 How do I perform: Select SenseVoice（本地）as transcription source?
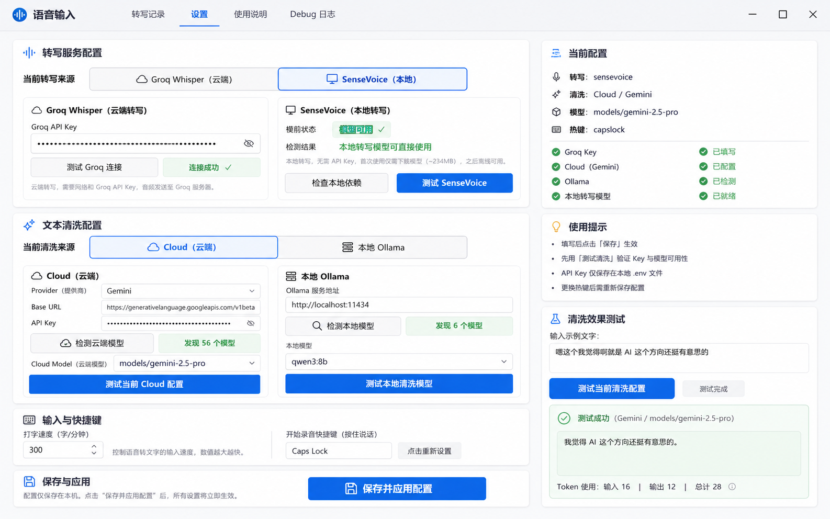(x=373, y=79)
